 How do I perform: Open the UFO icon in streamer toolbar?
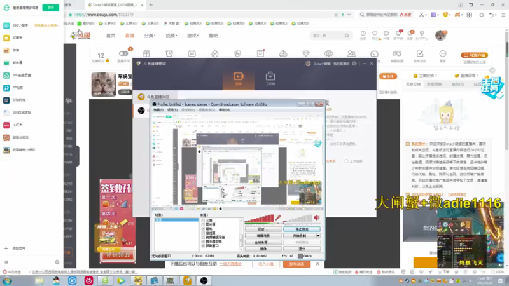pos(328,53)
